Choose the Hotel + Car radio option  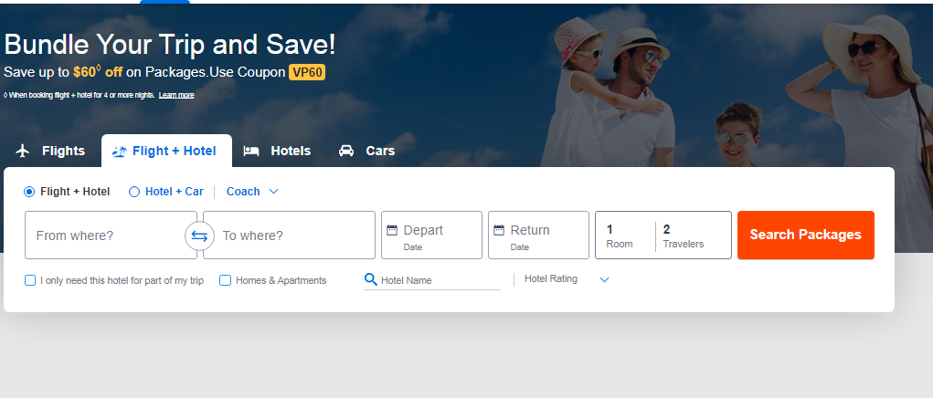[x=134, y=192]
